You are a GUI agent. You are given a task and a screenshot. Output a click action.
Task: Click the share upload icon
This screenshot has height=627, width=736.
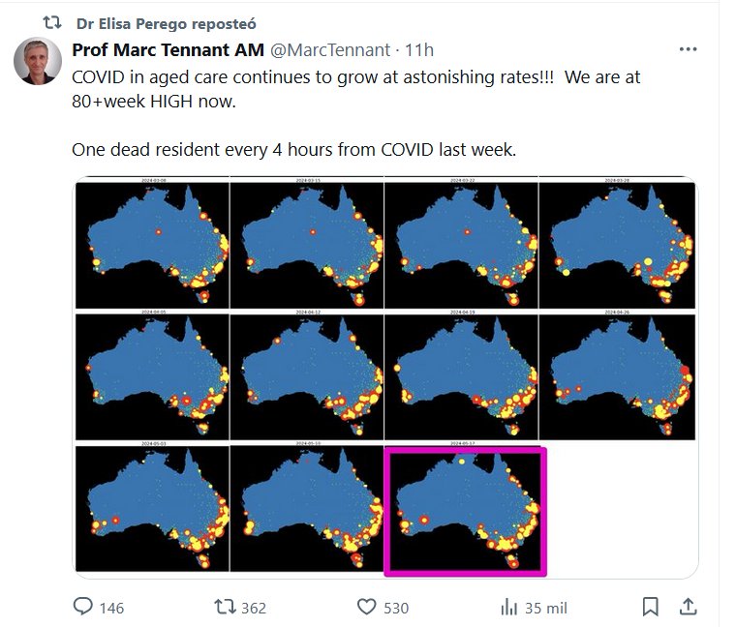[x=688, y=607]
